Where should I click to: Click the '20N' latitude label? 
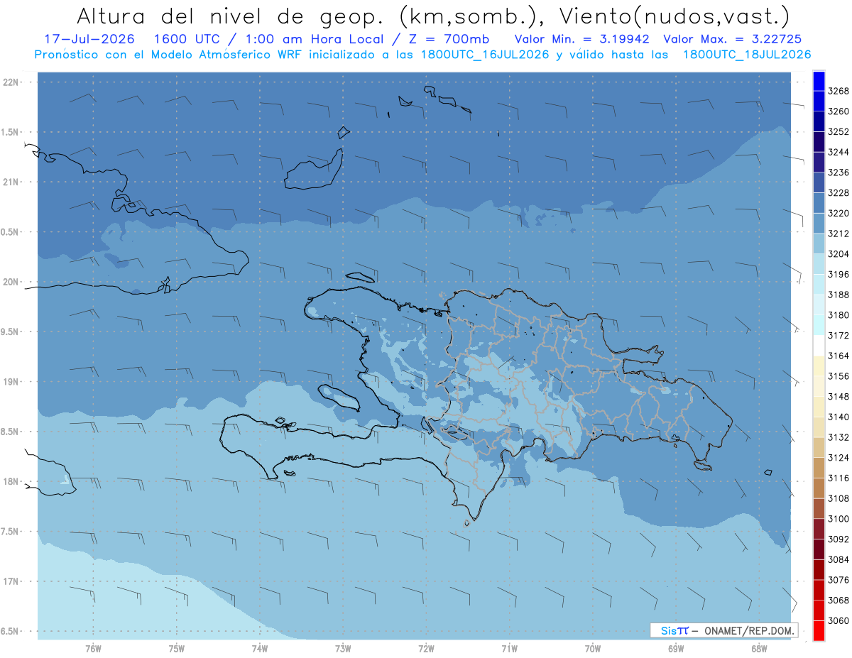pyautogui.click(x=10, y=282)
